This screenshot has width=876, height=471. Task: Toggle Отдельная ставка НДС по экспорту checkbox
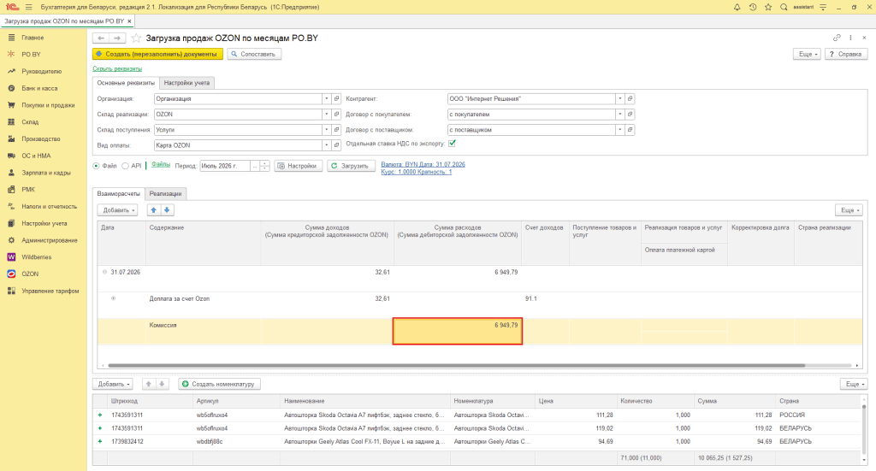click(x=452, y=144)
